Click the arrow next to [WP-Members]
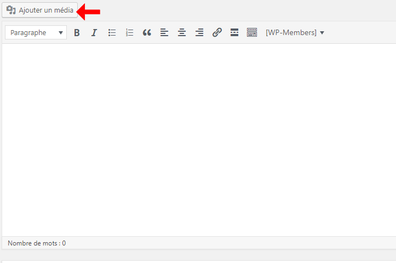The height and width of the screenshot is (263, 396). [322, 33]
